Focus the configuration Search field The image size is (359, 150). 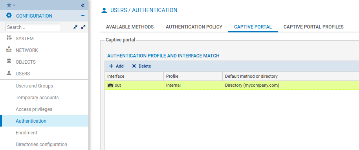(33, 27)
